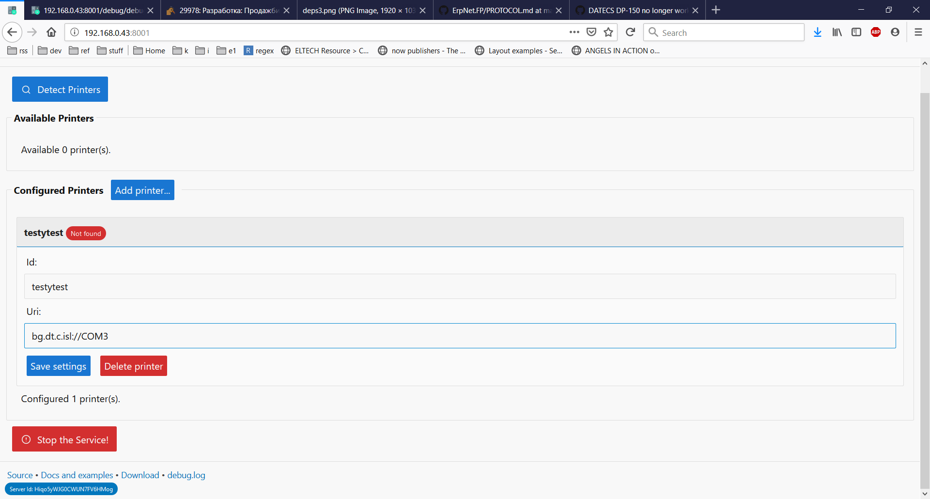Reload the current page

pyautogui.click(x=630, y=32)
